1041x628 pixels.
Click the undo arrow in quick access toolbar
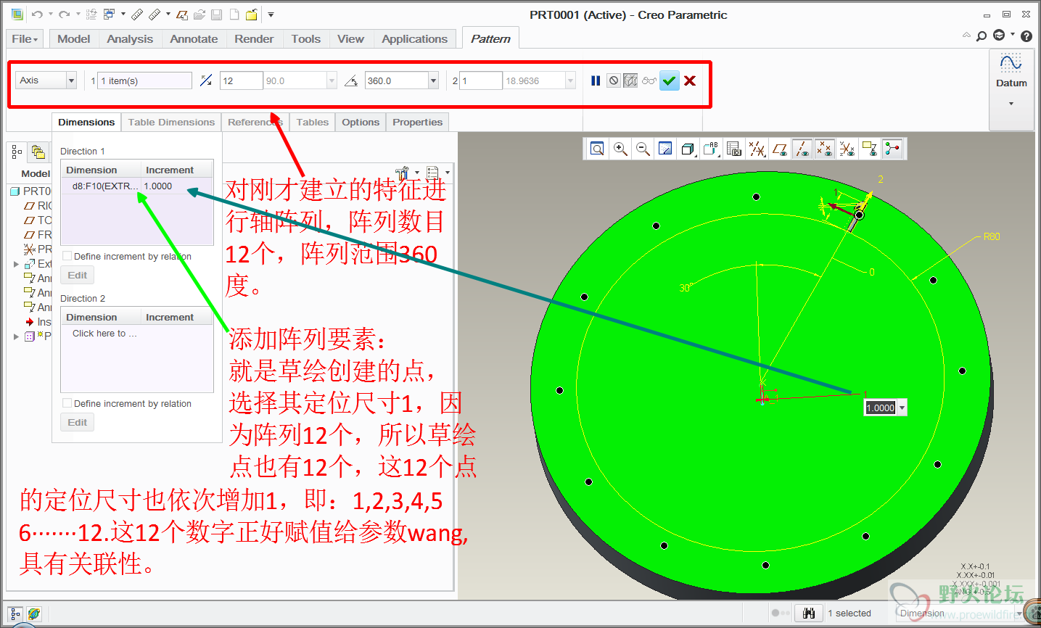[x=37, y=15]
